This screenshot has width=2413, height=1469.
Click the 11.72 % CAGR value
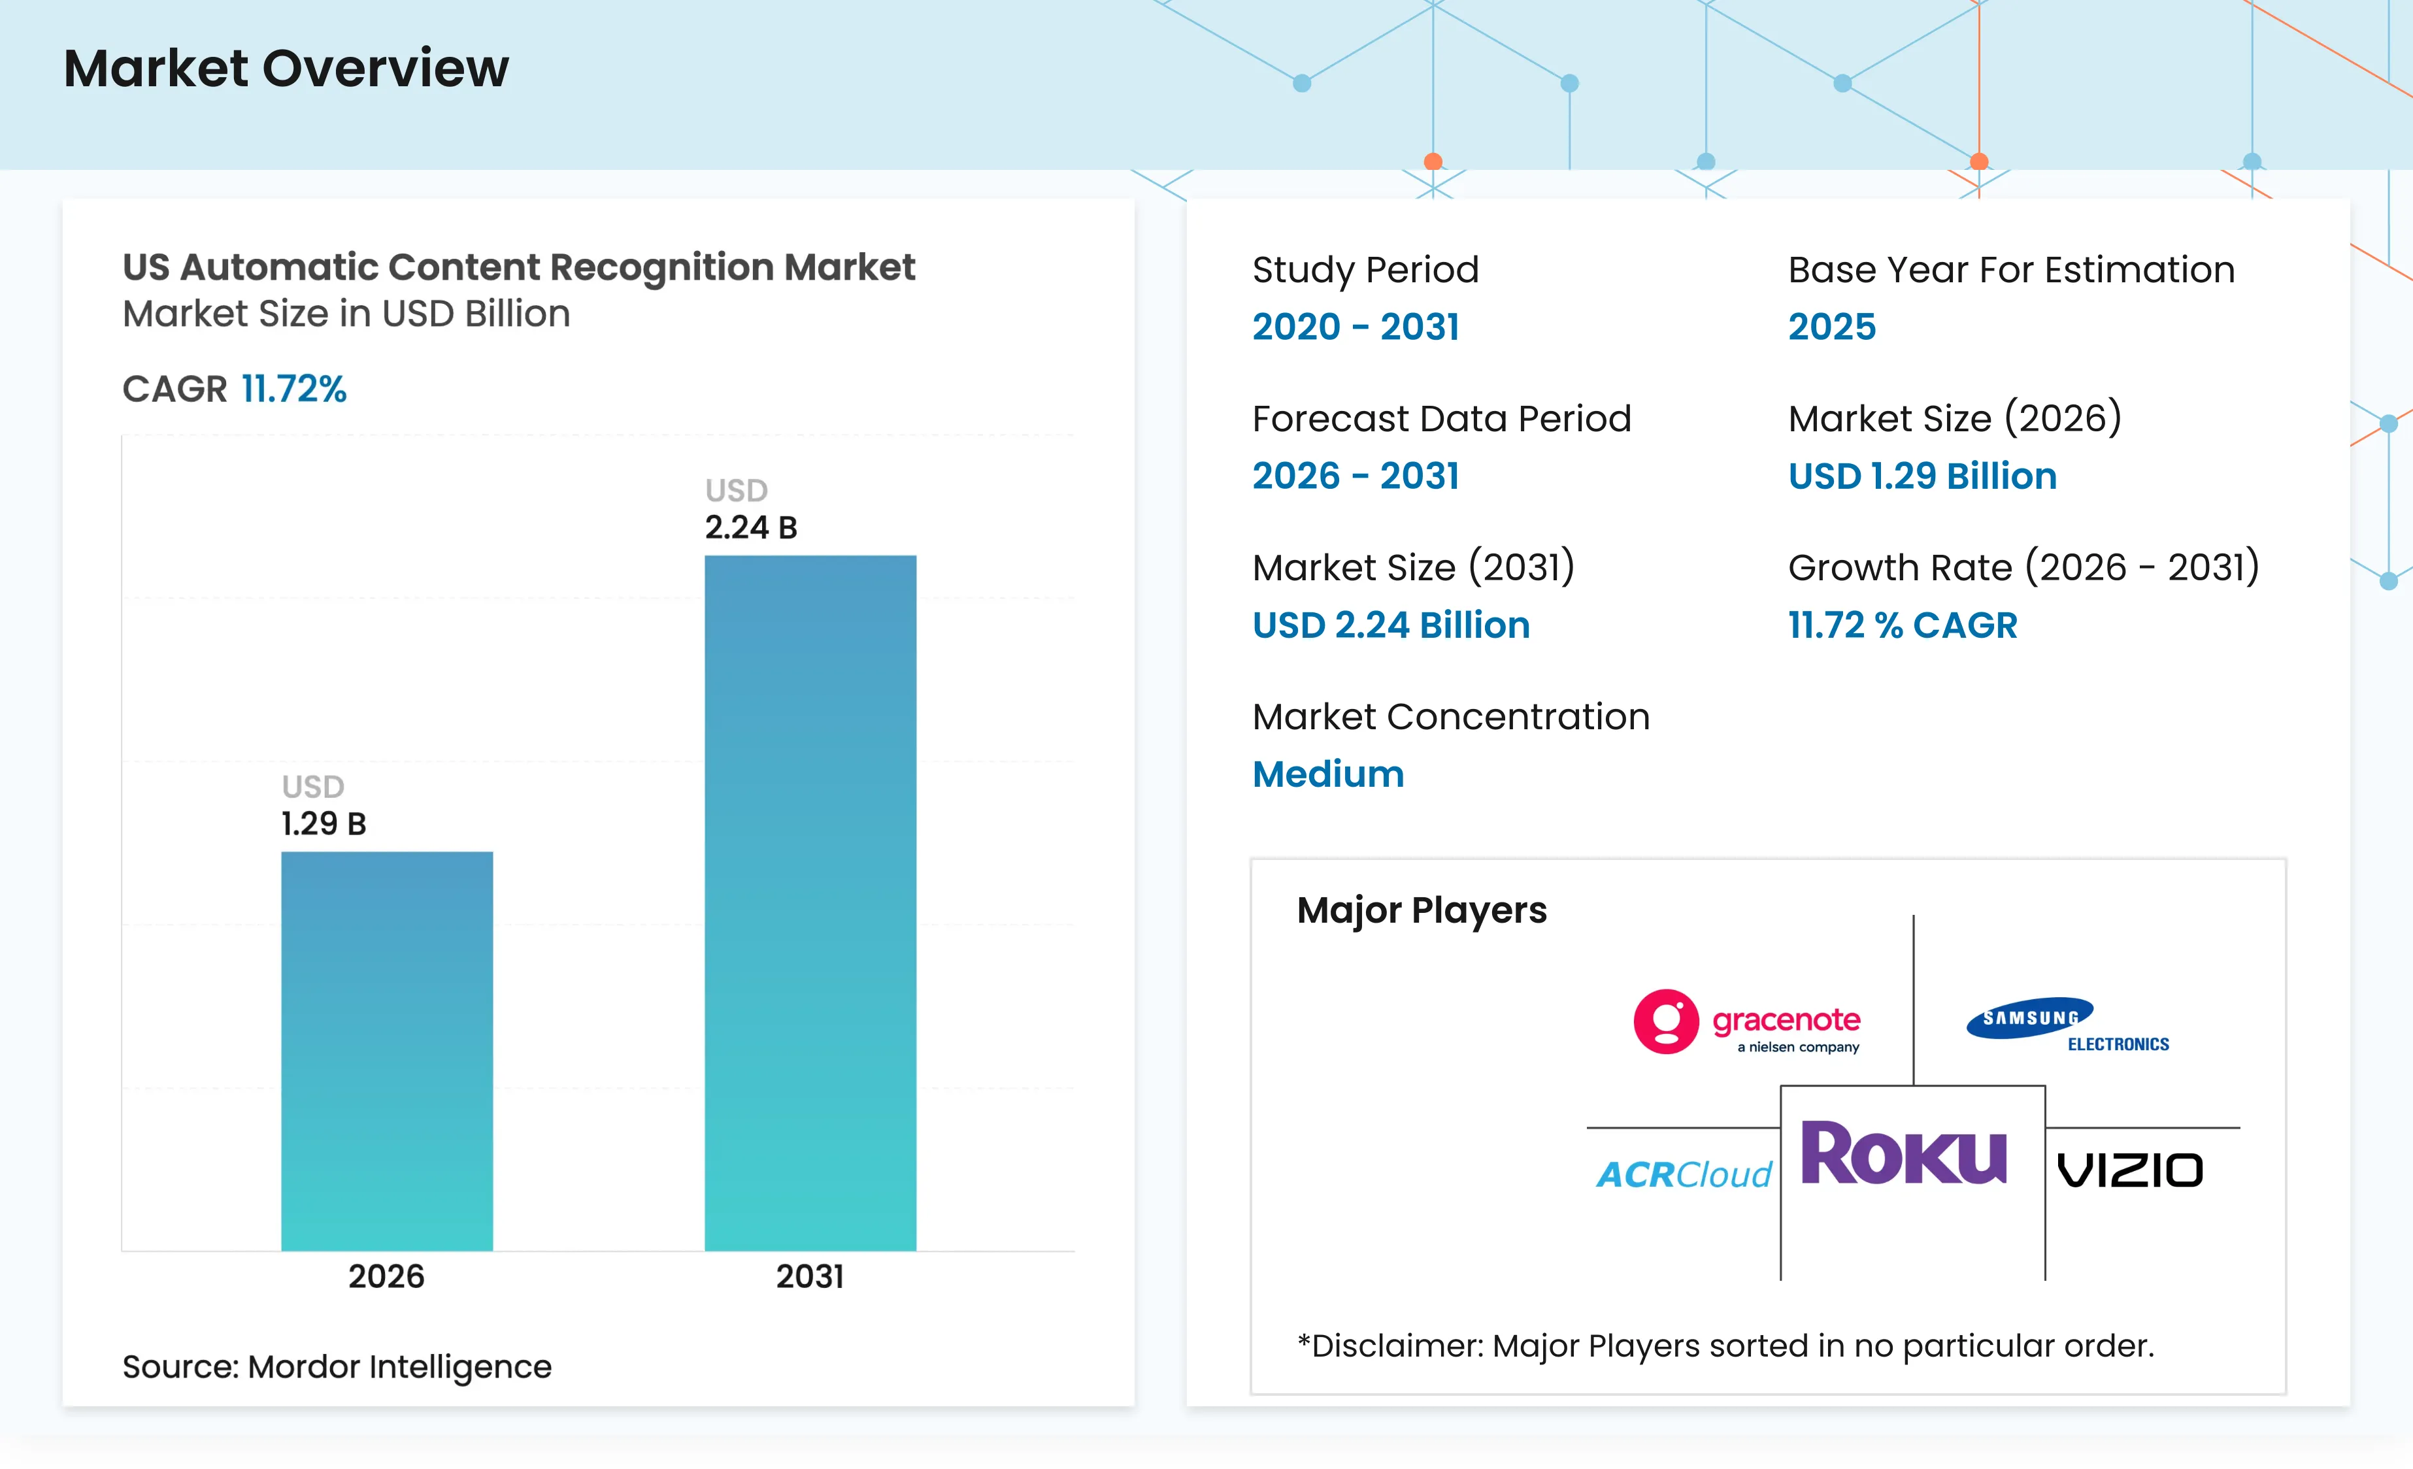tap(1903, 625)
